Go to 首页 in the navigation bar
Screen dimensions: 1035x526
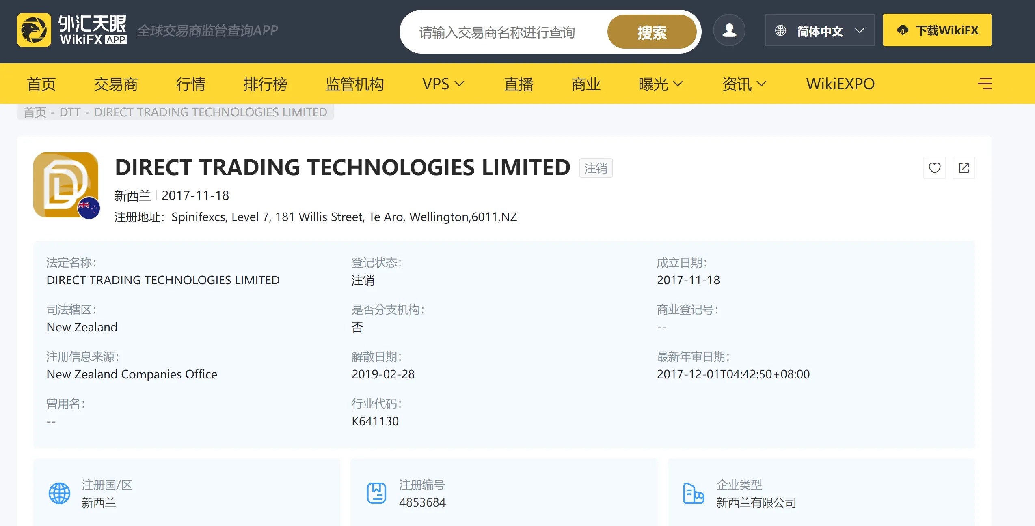tap(41, 84)
